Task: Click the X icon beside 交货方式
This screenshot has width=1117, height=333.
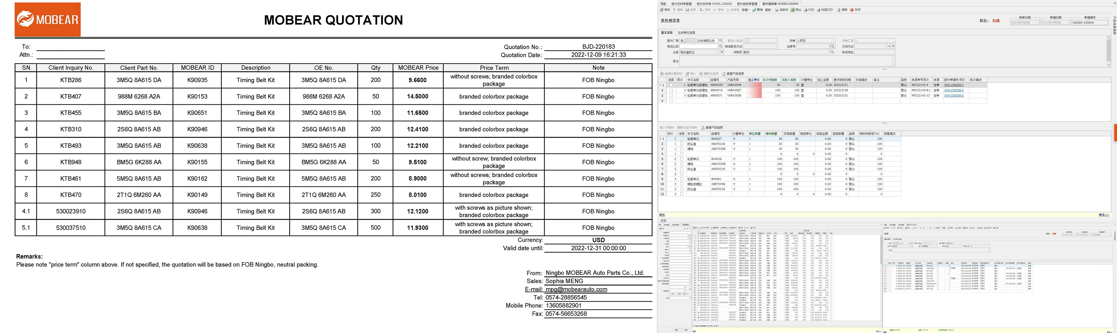Action: [893, 46]
